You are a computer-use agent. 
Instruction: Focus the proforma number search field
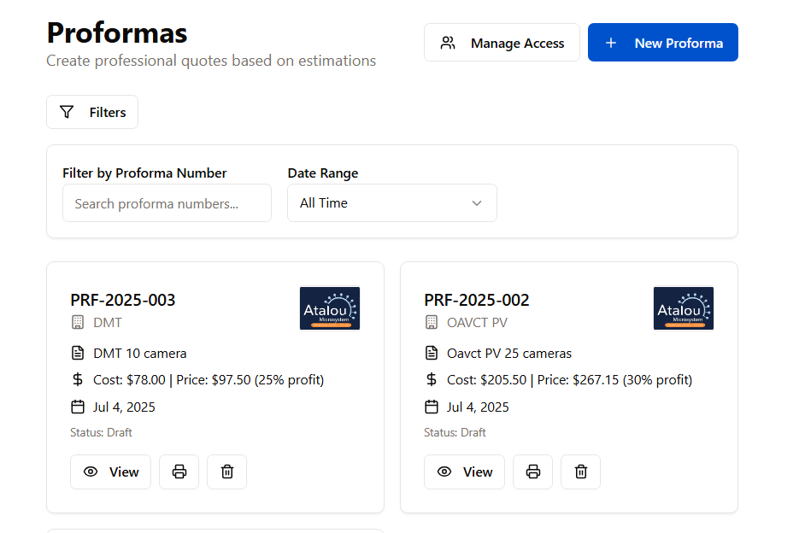click(167, 203)
